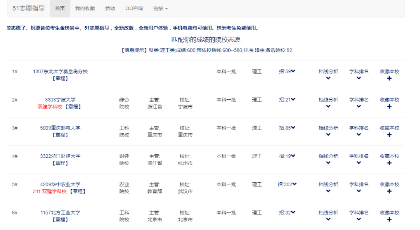Open QQ咨询 in the navbar
This screenshot has height=230, width=420.
tap(134, 9)
